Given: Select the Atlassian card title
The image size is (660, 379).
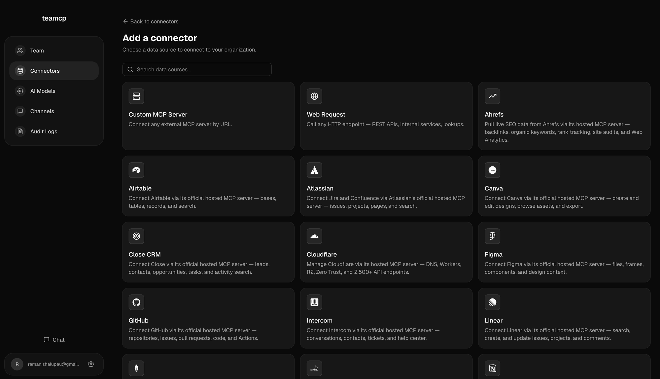Looking at the screenshot, I should pyautogui.click(x=320, y=189).
